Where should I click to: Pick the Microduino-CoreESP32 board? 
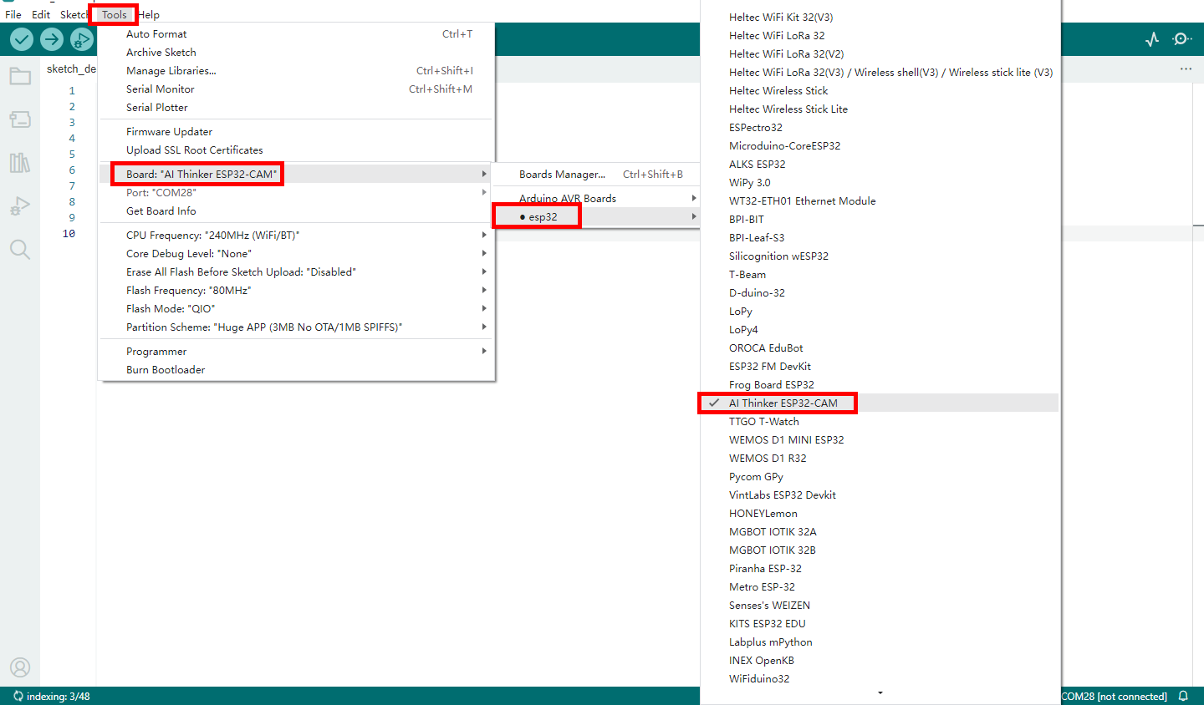(x=880, y=146)
